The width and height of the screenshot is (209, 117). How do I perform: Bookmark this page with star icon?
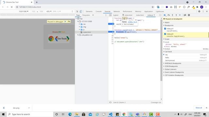click(153, 7)
